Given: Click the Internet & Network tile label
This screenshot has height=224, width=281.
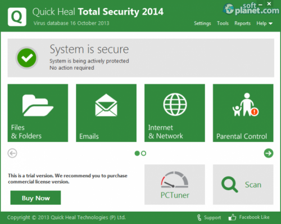Looking at the screenshot, I should (166, 132).
